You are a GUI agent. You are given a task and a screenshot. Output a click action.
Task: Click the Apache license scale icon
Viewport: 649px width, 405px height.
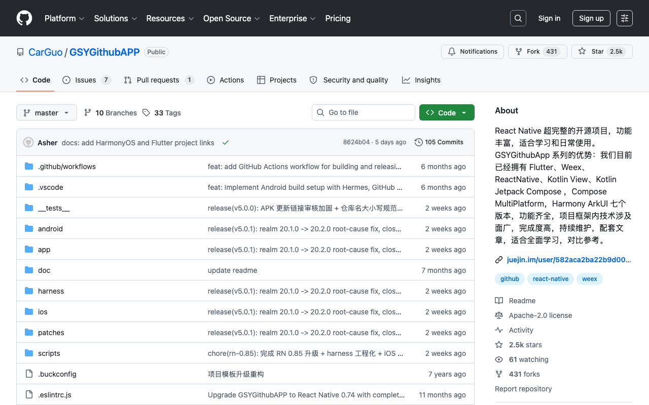pos(499,315)
